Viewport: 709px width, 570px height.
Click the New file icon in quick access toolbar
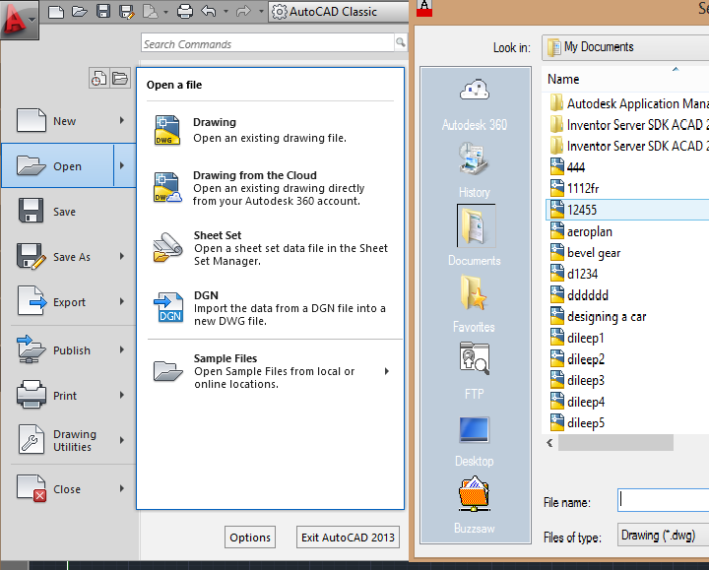click(55, 11)
